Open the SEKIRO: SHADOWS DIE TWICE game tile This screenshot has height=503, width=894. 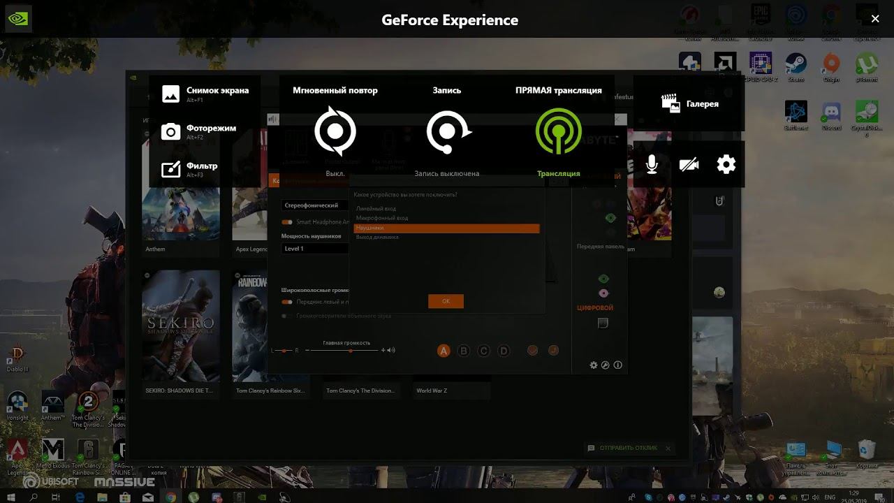(181, 334)
